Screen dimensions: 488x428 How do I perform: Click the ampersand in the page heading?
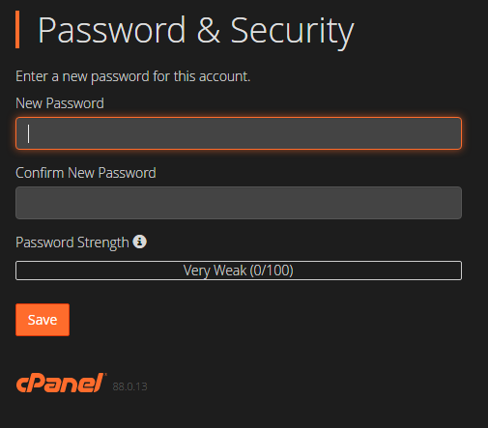click(209, 30)
